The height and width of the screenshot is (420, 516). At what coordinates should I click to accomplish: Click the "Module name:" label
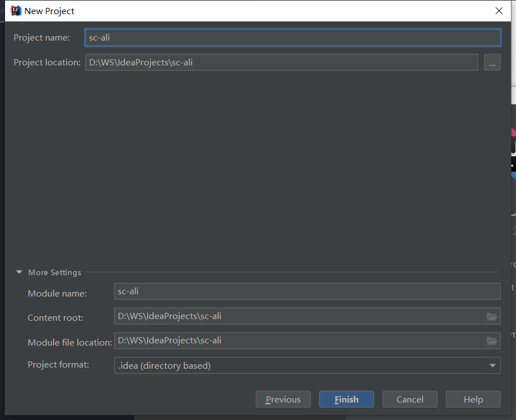(x=57, y=294)
